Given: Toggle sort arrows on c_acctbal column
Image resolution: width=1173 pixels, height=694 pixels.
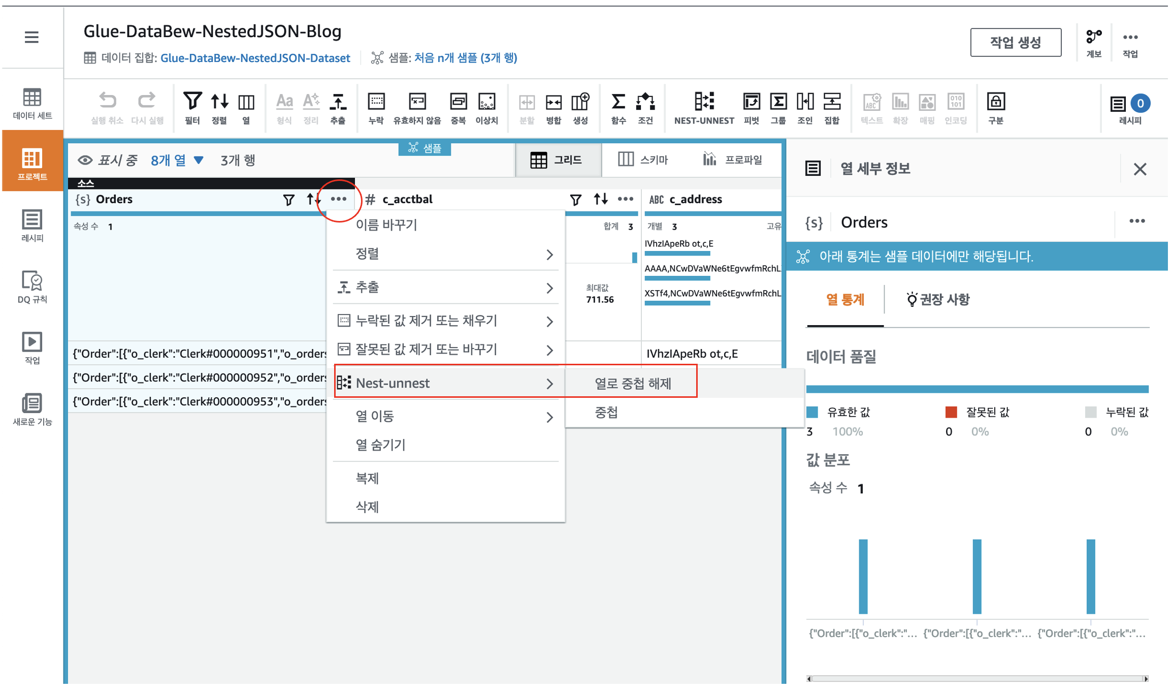Looking at the screenshot, I should pyautogui.click(x=601, y=199).
